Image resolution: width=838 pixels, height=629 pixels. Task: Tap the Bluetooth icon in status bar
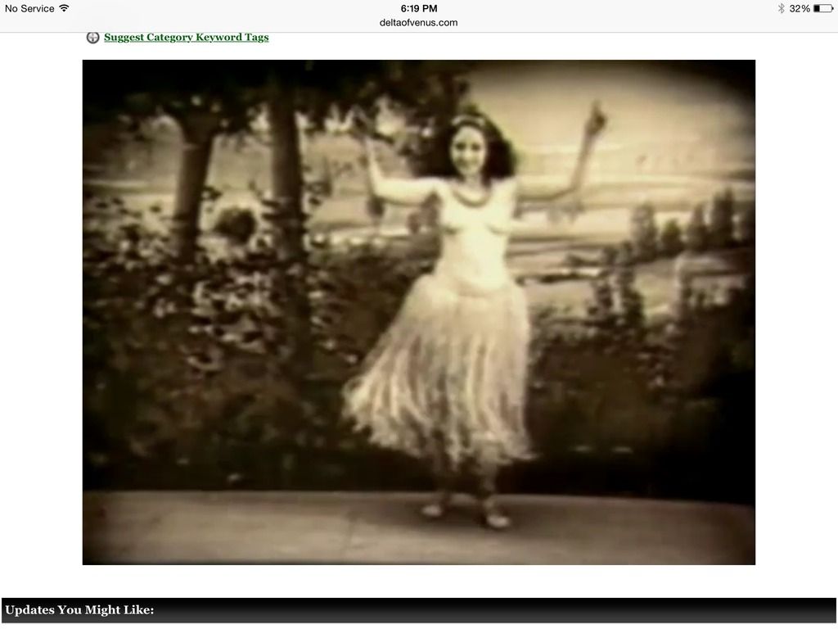tap(781, 8)
